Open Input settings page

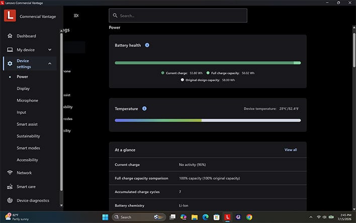[21, 112]
